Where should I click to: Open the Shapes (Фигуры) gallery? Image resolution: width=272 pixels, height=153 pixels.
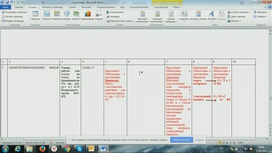pos(67,16)
